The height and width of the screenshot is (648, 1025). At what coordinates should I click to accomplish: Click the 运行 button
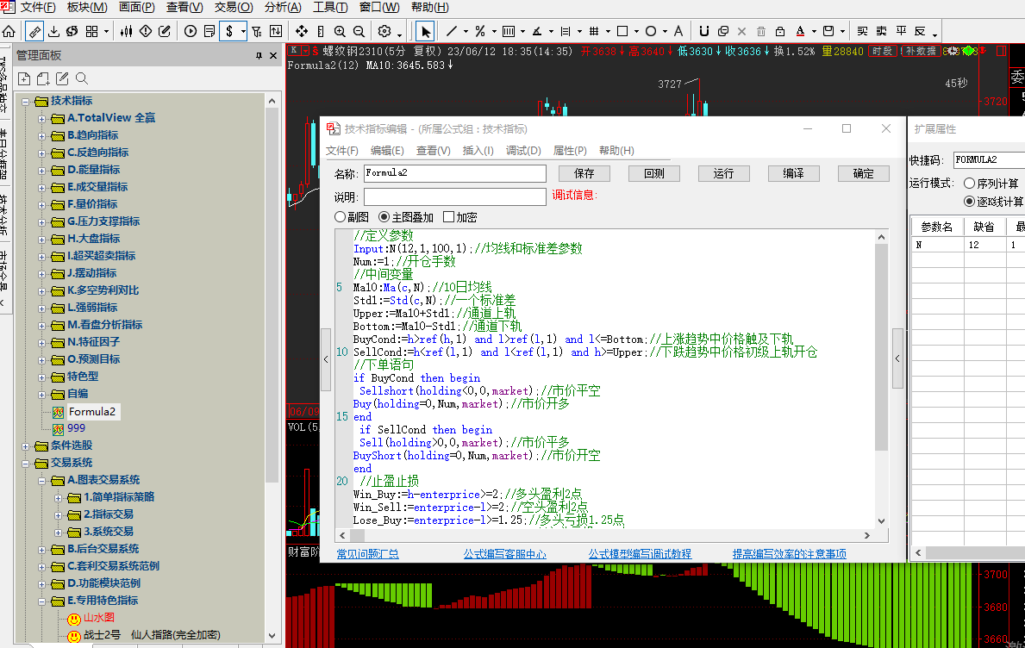(723, 173)
